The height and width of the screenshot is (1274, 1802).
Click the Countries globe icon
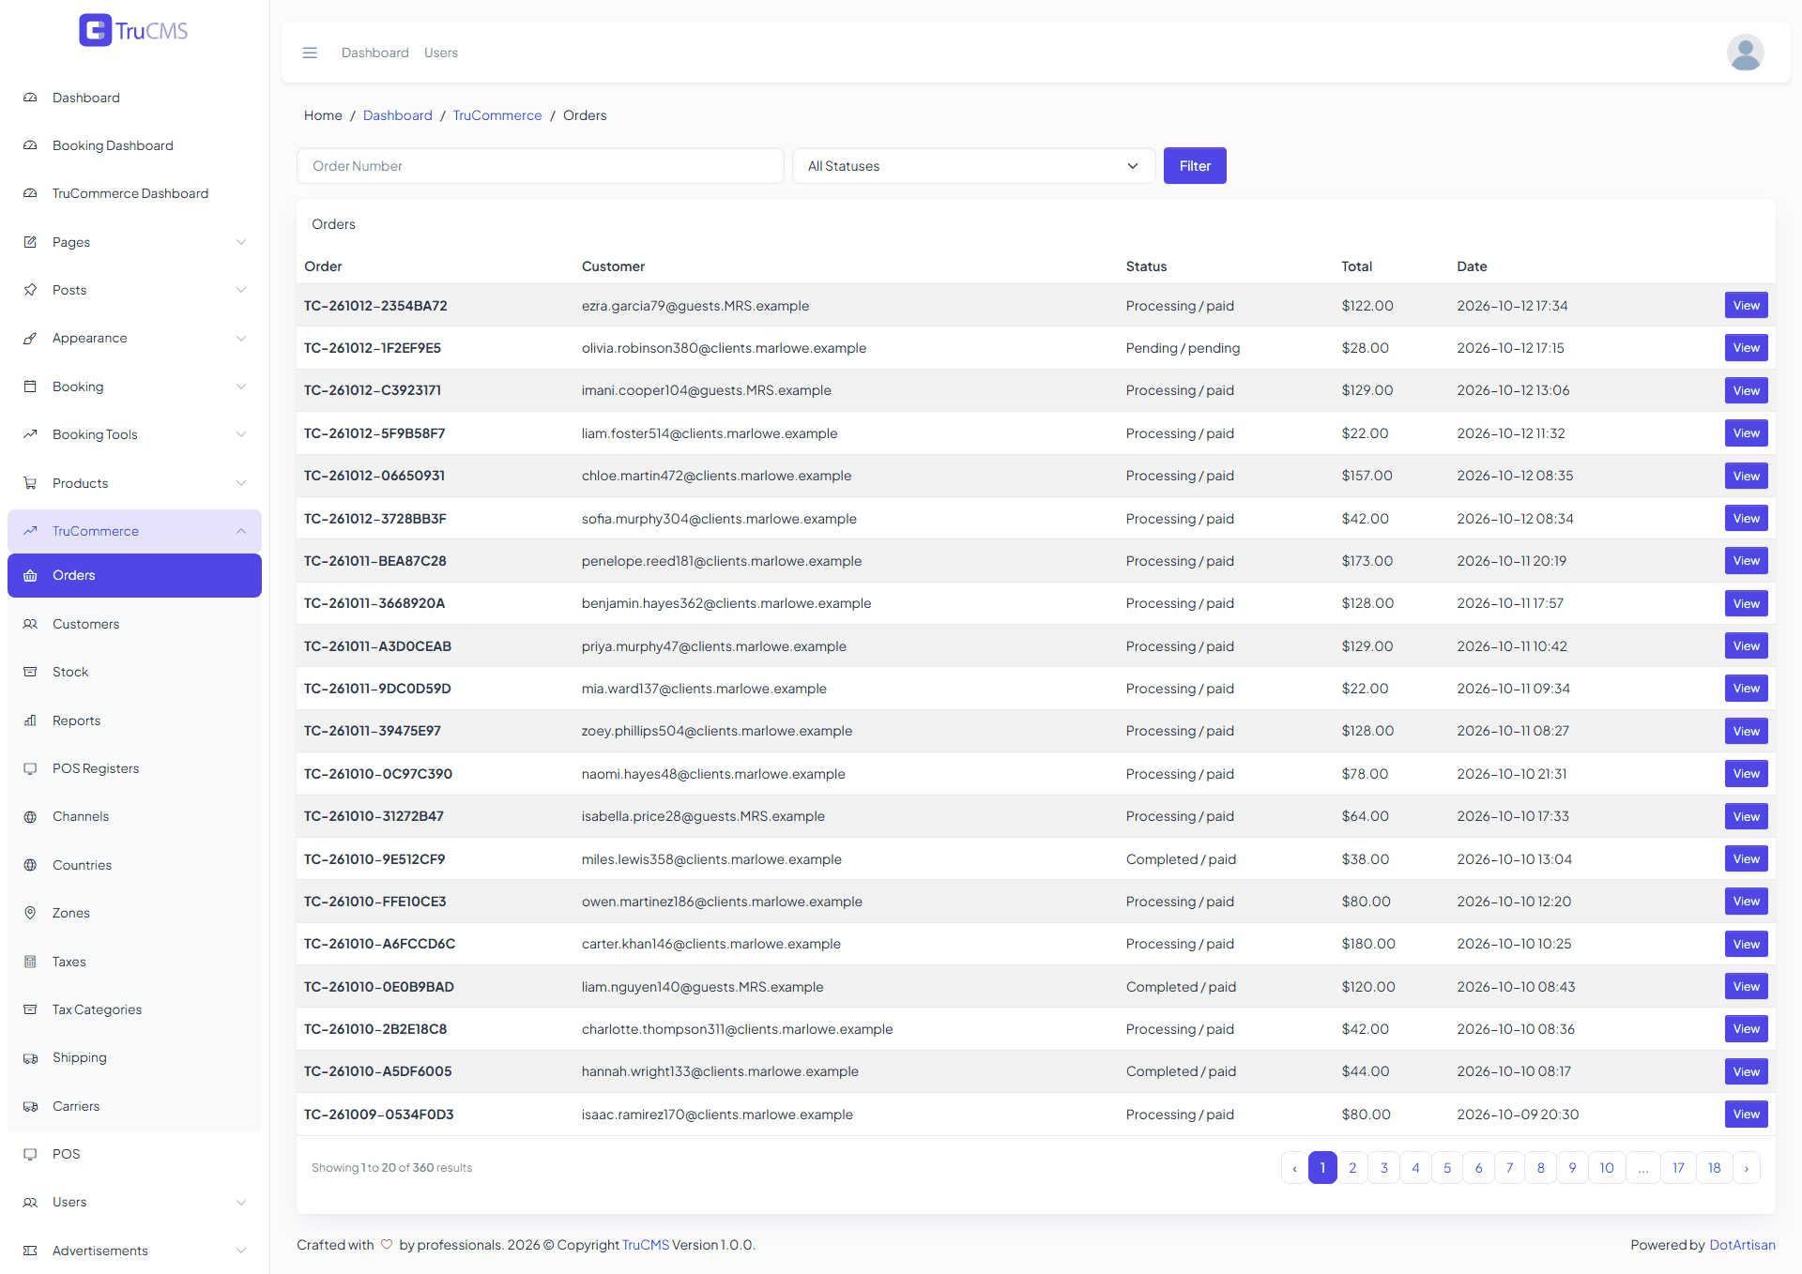[30, 865]
